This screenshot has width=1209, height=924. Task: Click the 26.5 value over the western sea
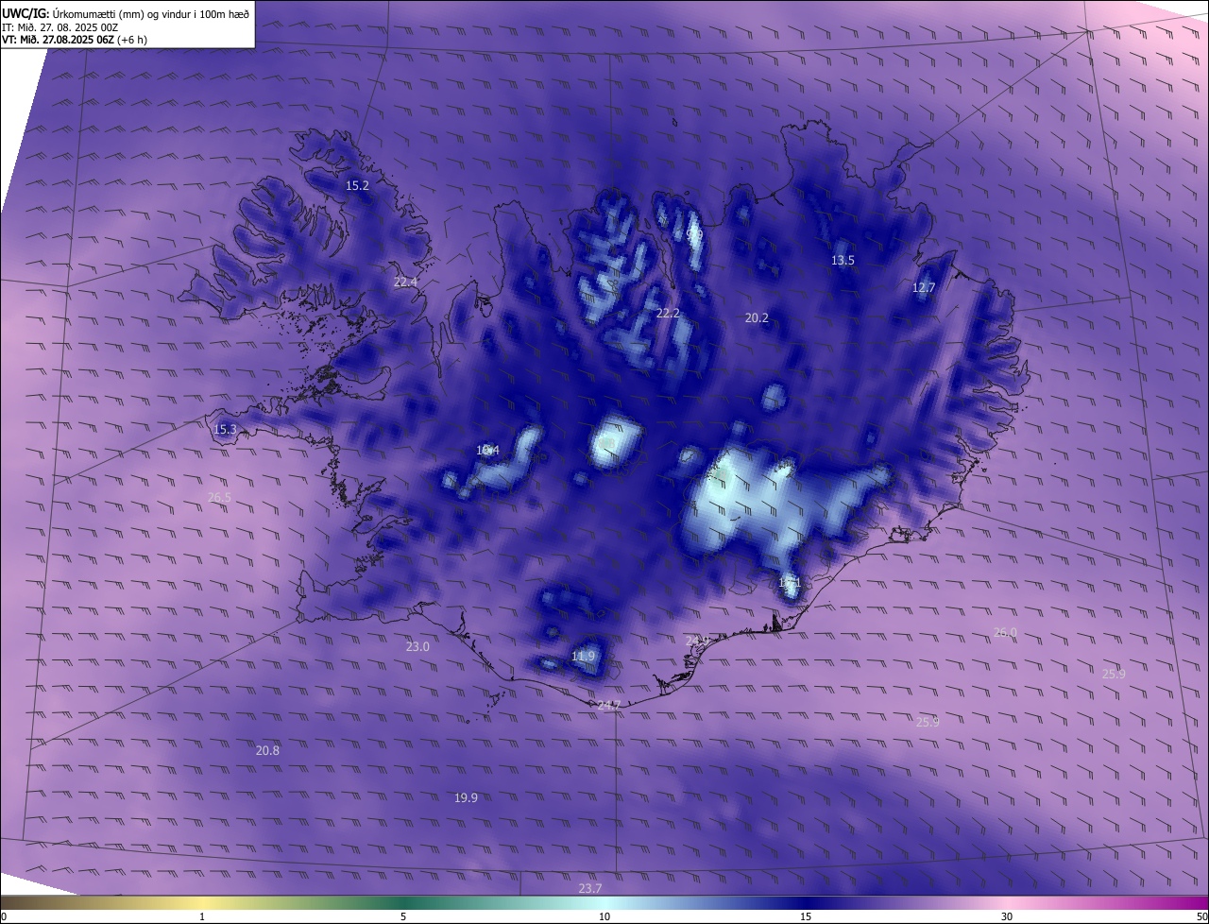(219, 497)
